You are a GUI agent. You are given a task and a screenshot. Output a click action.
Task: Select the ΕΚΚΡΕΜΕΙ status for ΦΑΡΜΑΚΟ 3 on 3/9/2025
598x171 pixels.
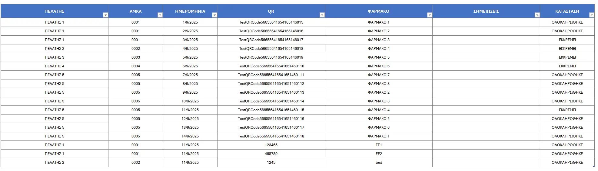[x=567, y=40]
